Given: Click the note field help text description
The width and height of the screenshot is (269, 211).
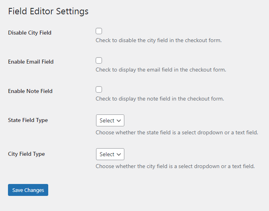Looking at the screenshot, I should coord(160,99).
